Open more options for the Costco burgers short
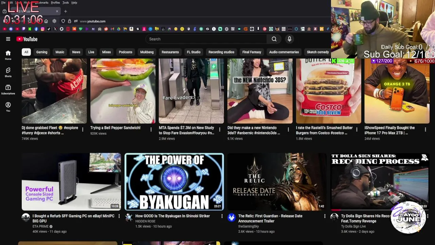The width and height of the screenshot is (435, 245). 357,130
